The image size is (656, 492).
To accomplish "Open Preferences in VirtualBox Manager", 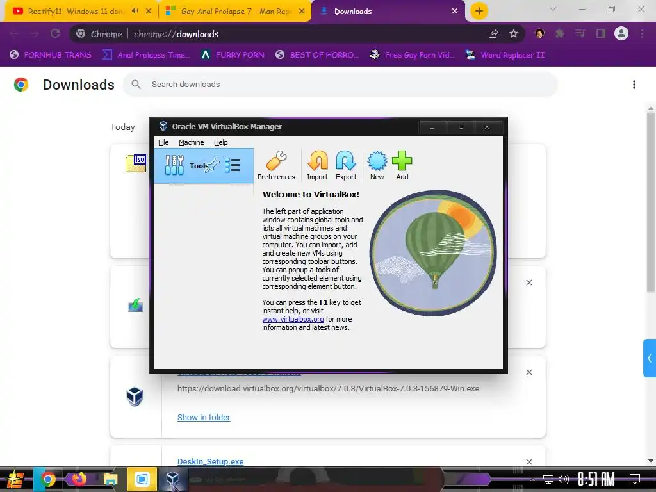I will click(276, 166).
